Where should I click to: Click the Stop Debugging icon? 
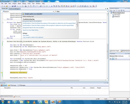point(51,6)
